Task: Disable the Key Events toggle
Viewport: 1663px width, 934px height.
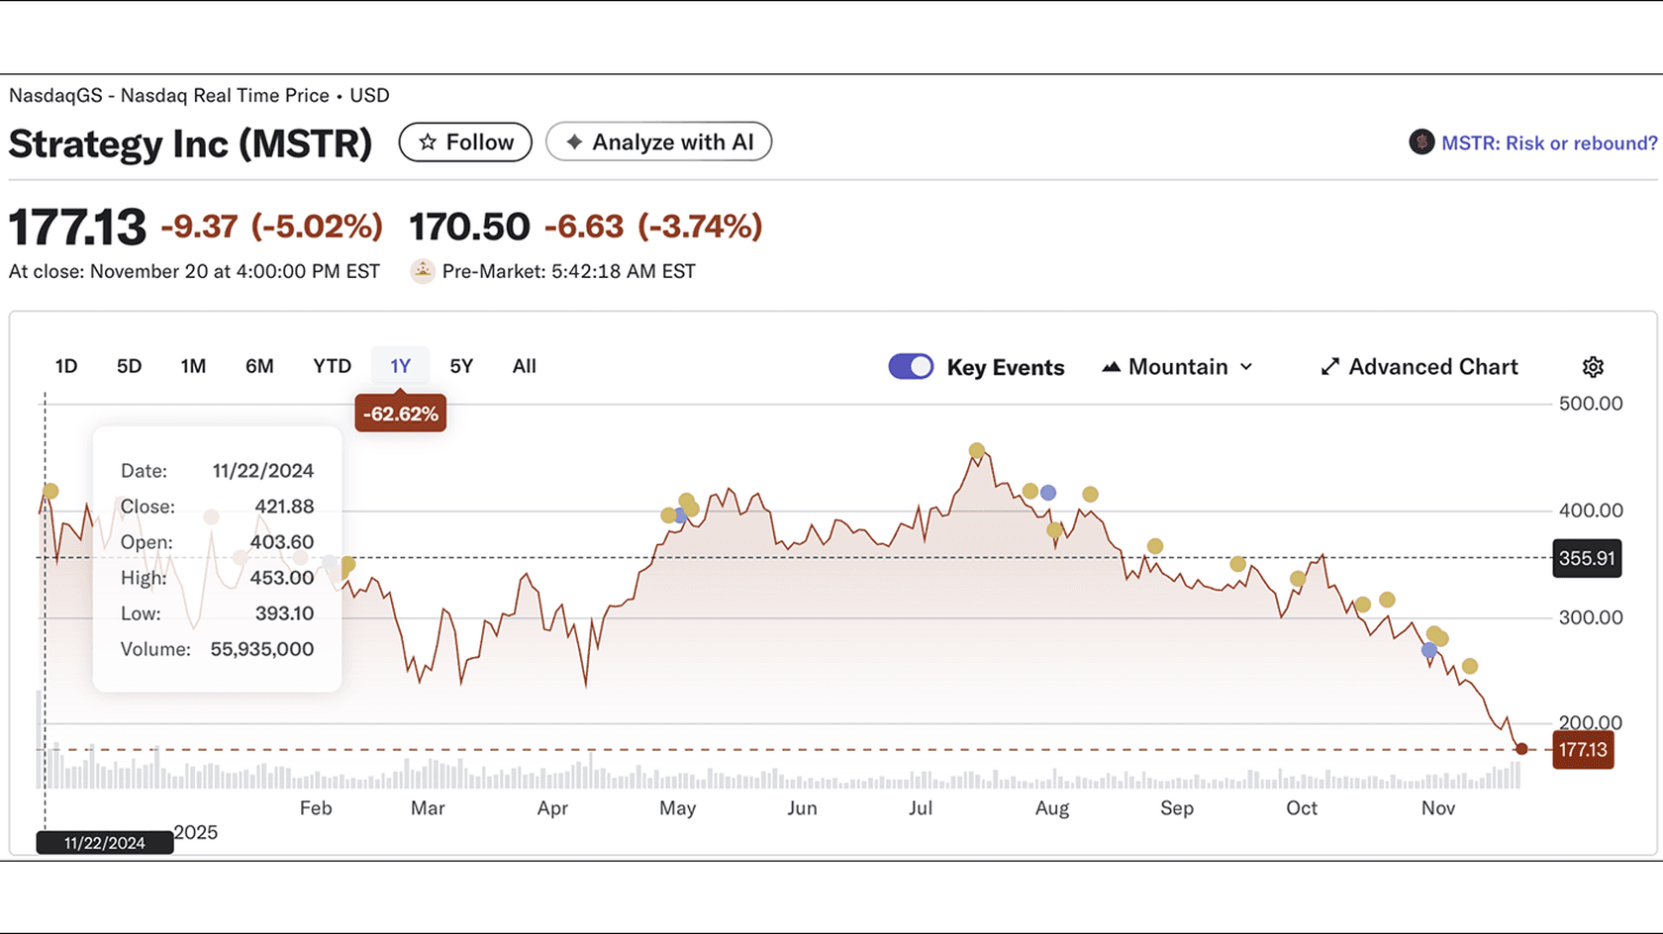Action: [910, 366]
